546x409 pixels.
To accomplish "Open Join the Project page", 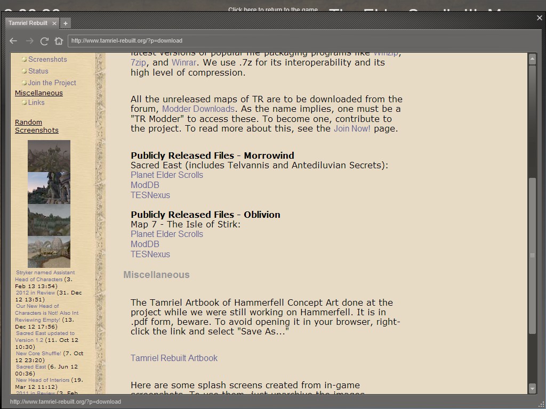I will pyautogui.click(x=52, y=83).
